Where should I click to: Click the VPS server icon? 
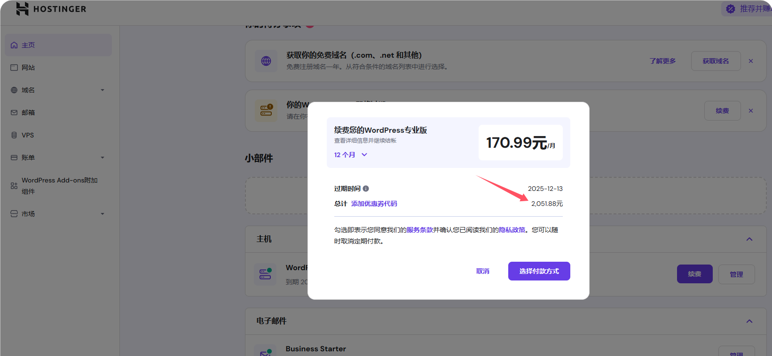tap(14, 135)
